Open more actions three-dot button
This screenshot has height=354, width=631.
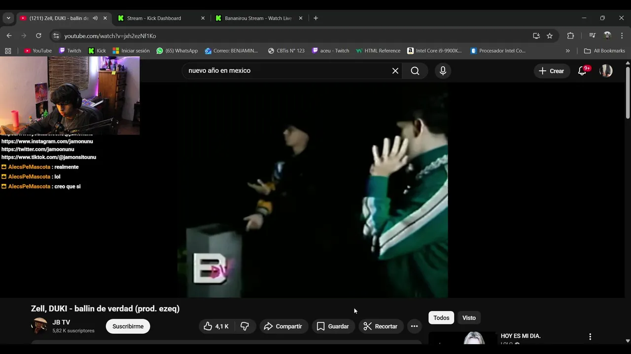(414, 326)
